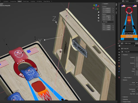This screenshot has width=138, height=103.
Task: Open the Animation workspace tab
Action: click(6, 1)
